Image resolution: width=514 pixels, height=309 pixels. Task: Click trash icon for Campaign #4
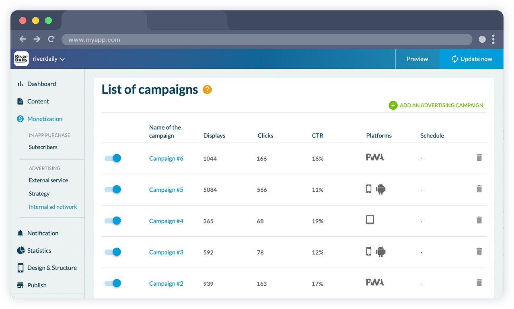479,220
